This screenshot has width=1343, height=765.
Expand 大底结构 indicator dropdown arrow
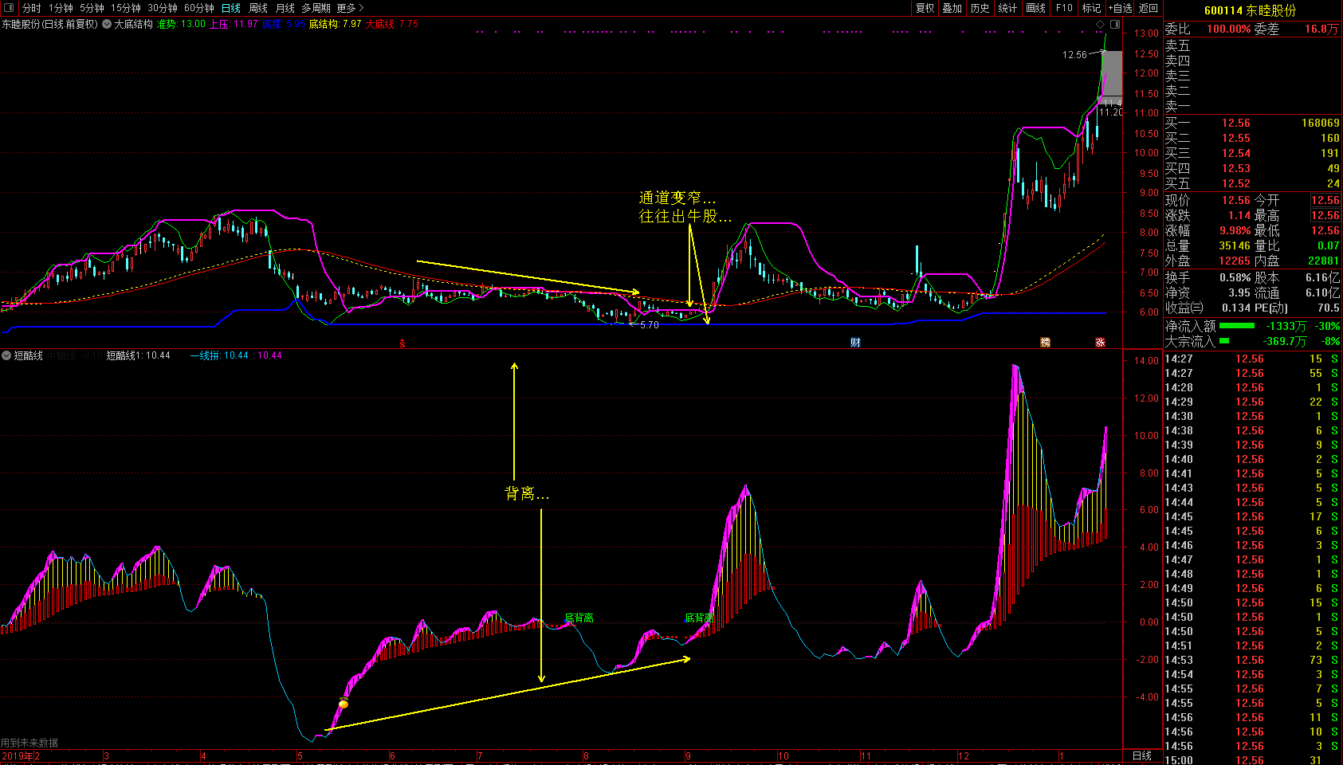107,24
